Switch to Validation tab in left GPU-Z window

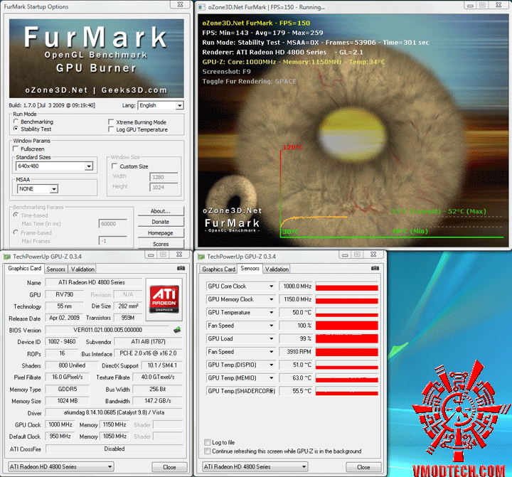click(82, 269)
